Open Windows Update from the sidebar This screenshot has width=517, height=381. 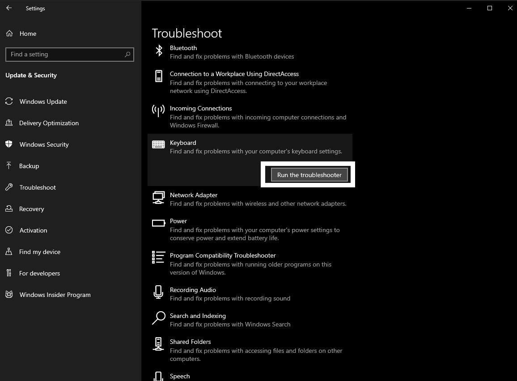(43, 102)
